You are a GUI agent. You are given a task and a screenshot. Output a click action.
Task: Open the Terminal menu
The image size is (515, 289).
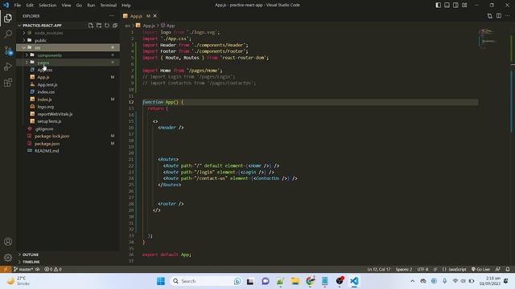[109, 5]
